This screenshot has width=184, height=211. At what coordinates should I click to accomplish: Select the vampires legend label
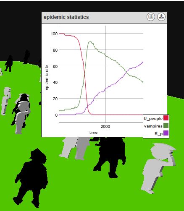tap(153, 126)
